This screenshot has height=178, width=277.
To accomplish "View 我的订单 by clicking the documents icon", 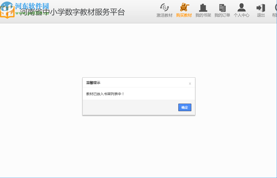I will pos(222,8).
